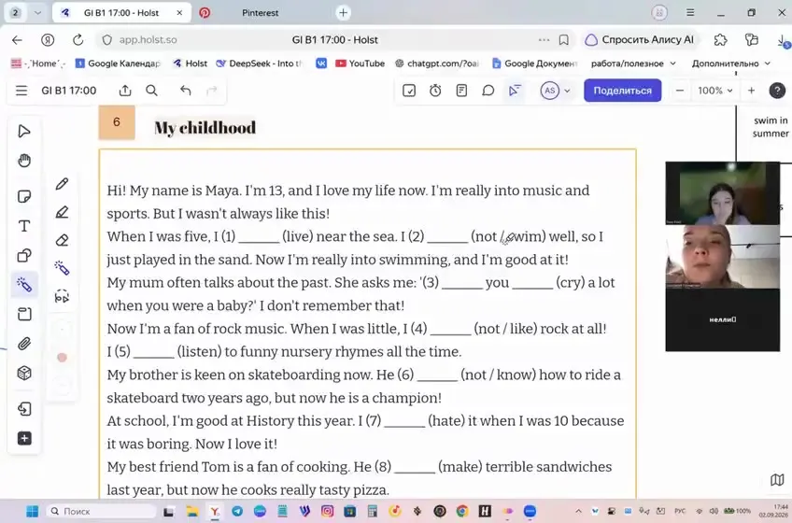Click the неллиП participant tile

[x=722, y=319]
